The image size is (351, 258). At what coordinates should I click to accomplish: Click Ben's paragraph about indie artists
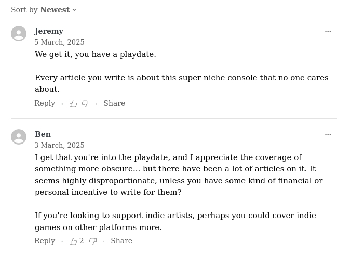(x=175, y=221)
